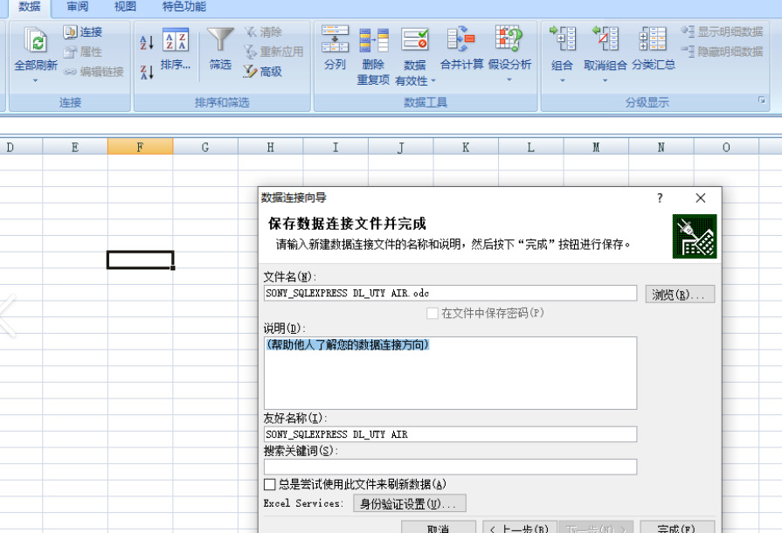Go back with Previous (上一步) button
Viewport: 782px width, 533px height.
coord(520,527)
